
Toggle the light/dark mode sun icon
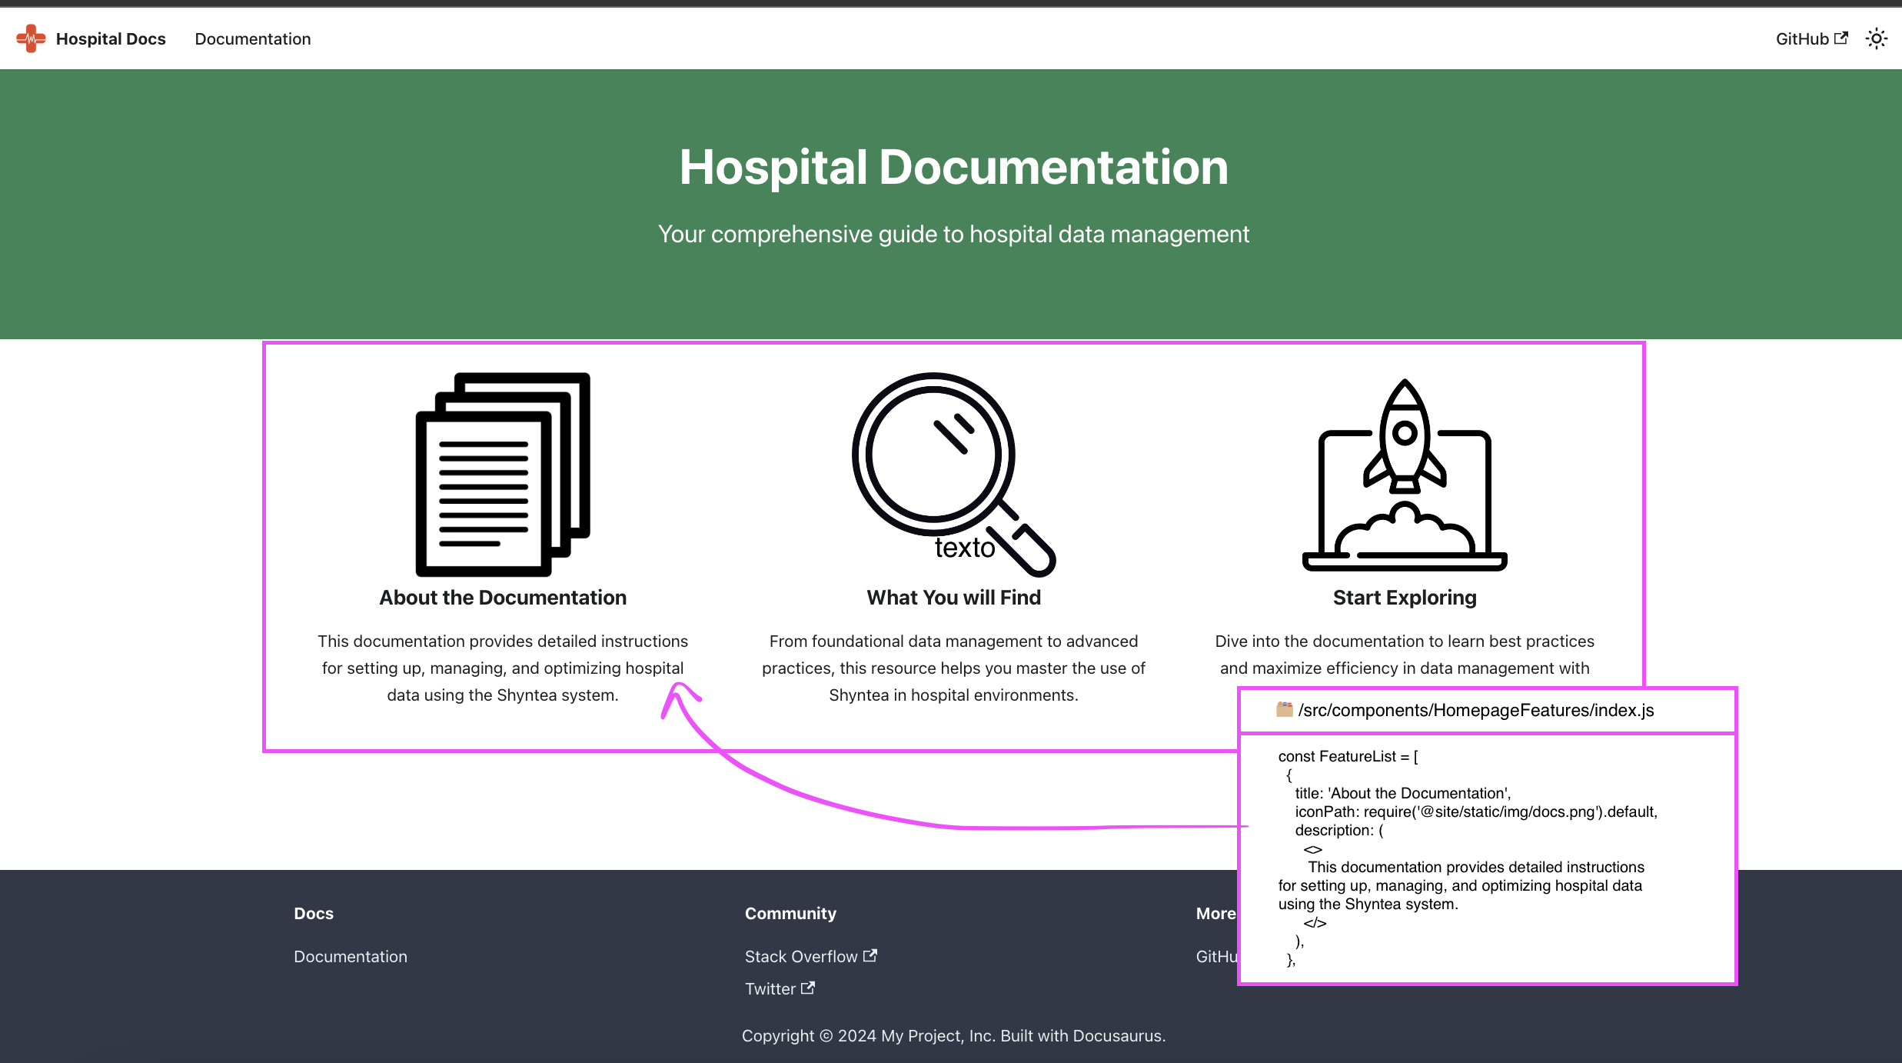pos(1876,38)
